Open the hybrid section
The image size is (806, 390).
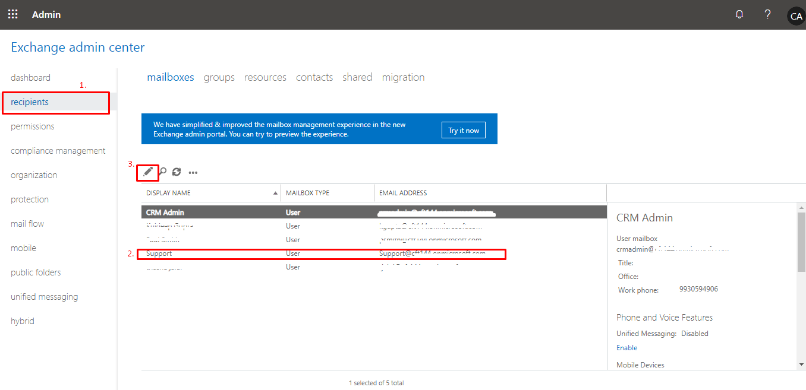coord(23,321)
